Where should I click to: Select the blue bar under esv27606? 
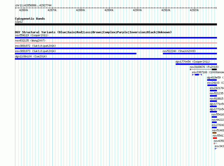[x=214, y=128]
